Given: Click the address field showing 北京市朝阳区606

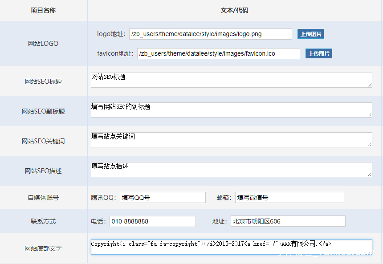Looking at the screenshot, I should coord(287,221).
